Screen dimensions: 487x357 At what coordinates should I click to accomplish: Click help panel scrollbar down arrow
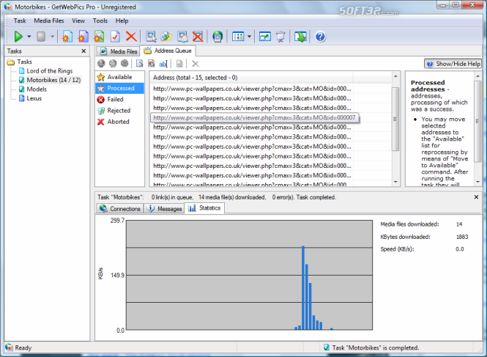tap(477, 182)
